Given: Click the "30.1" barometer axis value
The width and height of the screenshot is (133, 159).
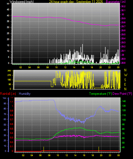Looking at the screenshot, I should click(123, 10).
